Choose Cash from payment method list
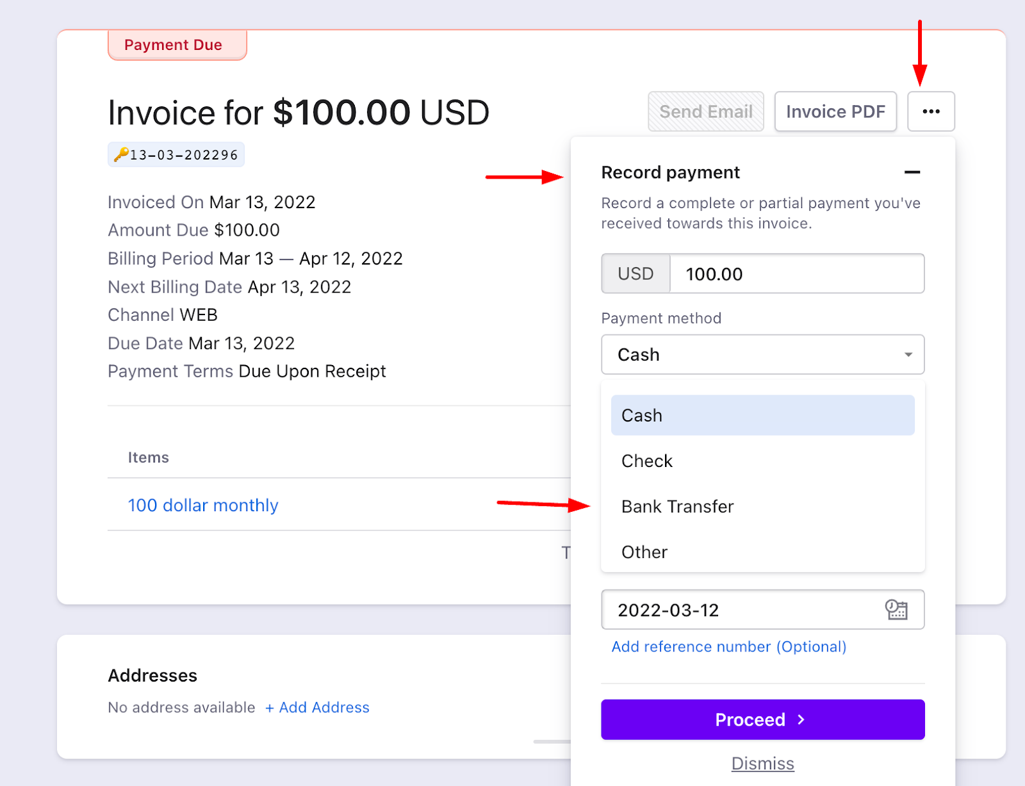This screenshot has height=786, width=1025. (762, 415)
